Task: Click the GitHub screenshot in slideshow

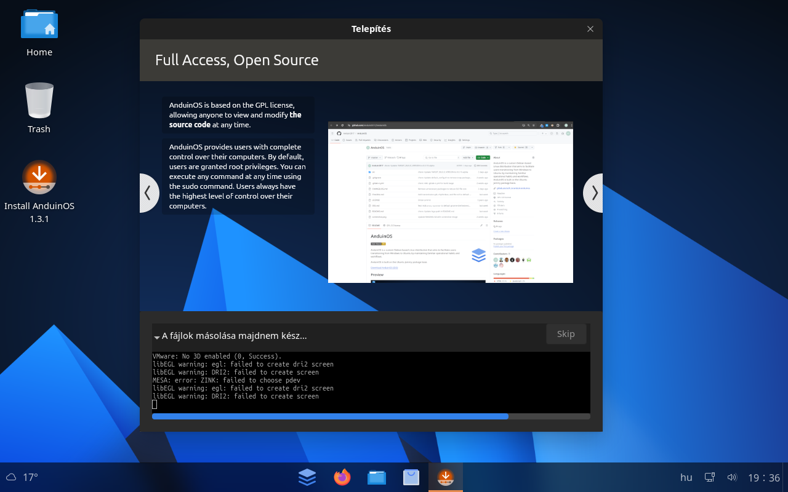Action: (x=451, y=202)
